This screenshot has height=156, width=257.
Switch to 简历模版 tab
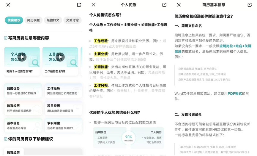34,20
